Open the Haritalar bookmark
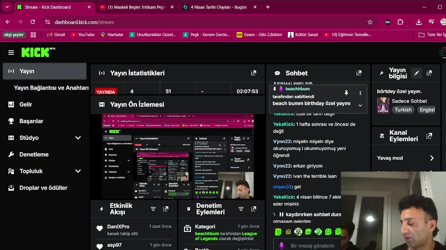Viewport: 446px width, 250px height. click(112, 35)
